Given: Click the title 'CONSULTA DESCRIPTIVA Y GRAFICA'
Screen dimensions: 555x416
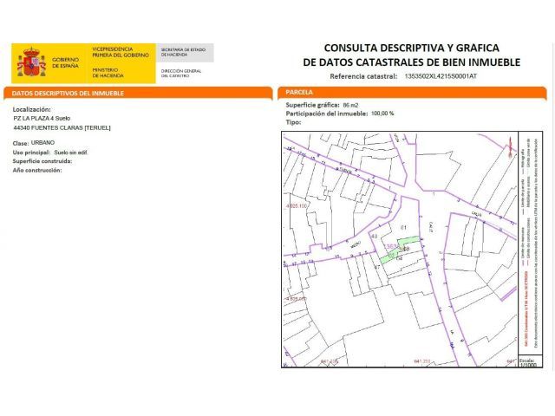Looking at the screenshot, I should [412, 48].
